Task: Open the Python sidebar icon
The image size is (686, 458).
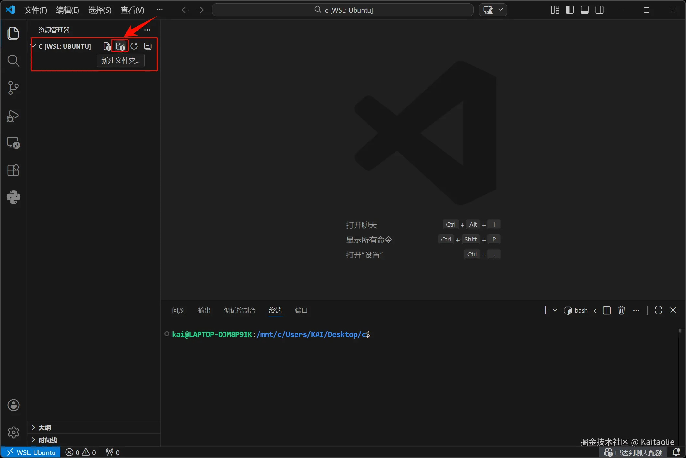Action: pos(13,197)
